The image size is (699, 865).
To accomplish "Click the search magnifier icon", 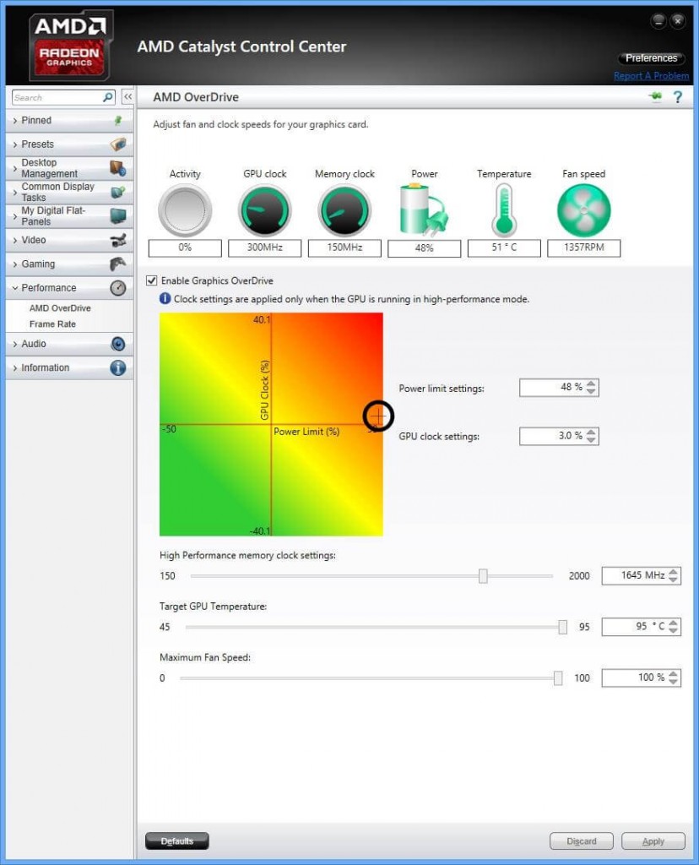I will point(108,97).
